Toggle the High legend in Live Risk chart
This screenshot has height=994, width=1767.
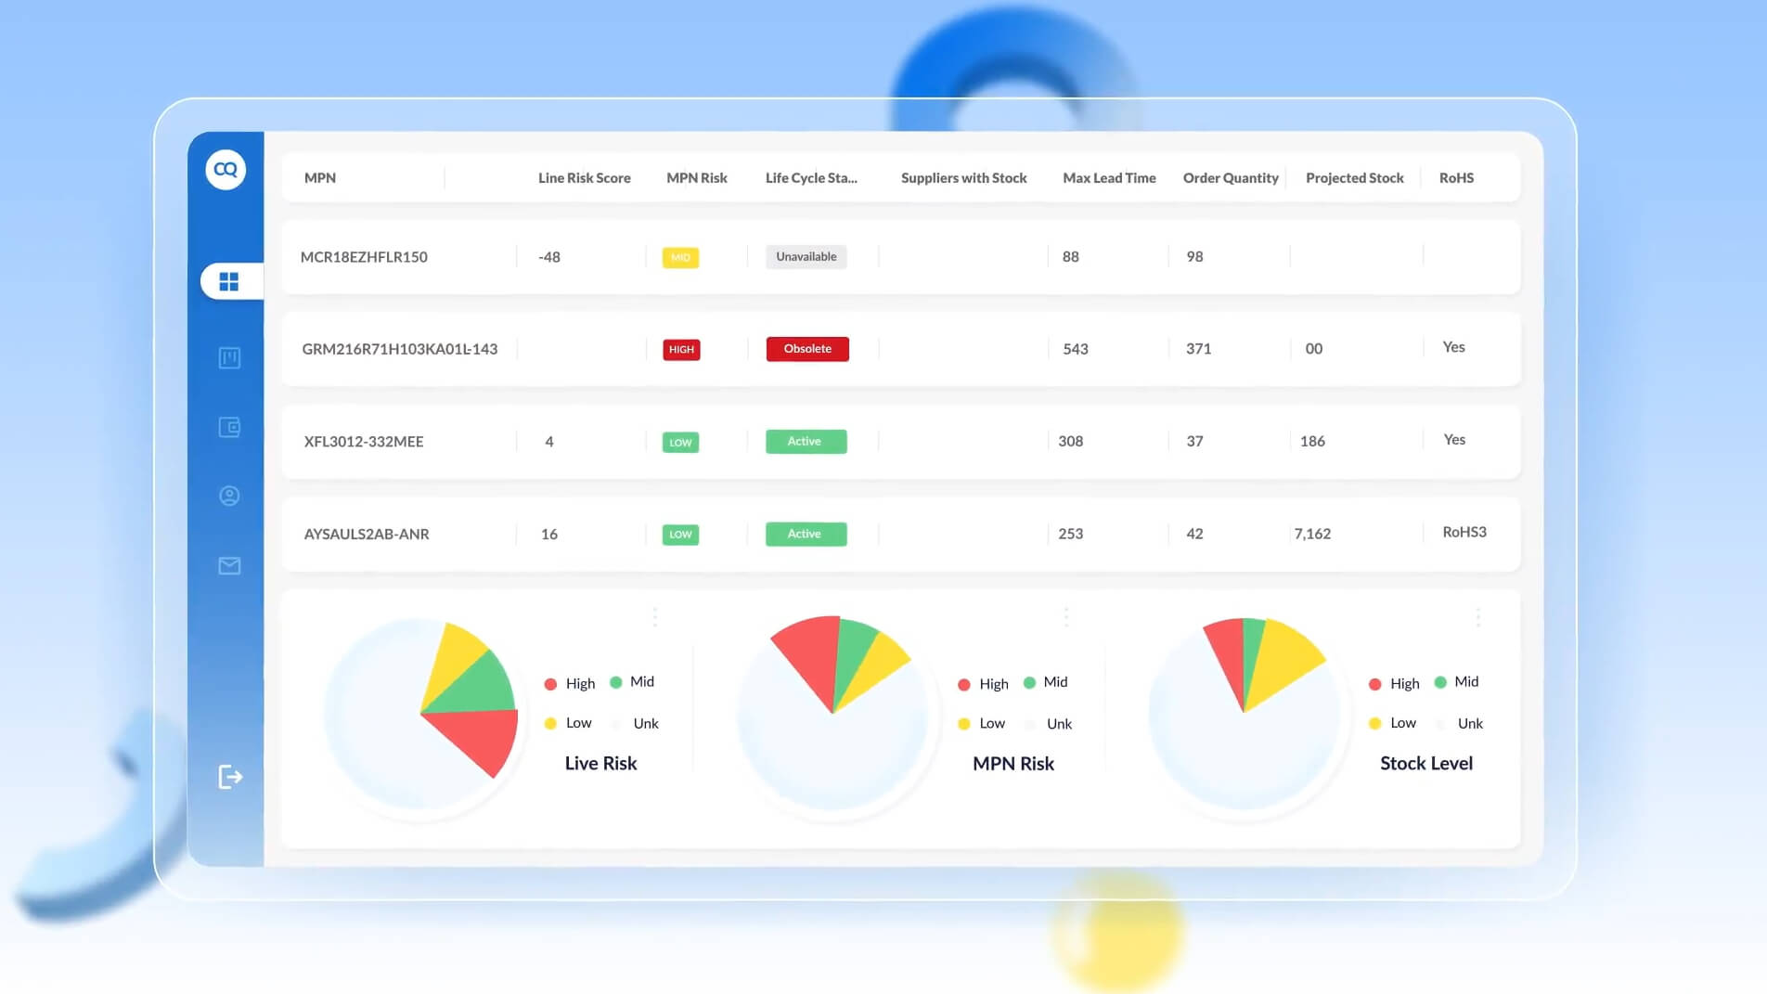click(x=570, y=684)
